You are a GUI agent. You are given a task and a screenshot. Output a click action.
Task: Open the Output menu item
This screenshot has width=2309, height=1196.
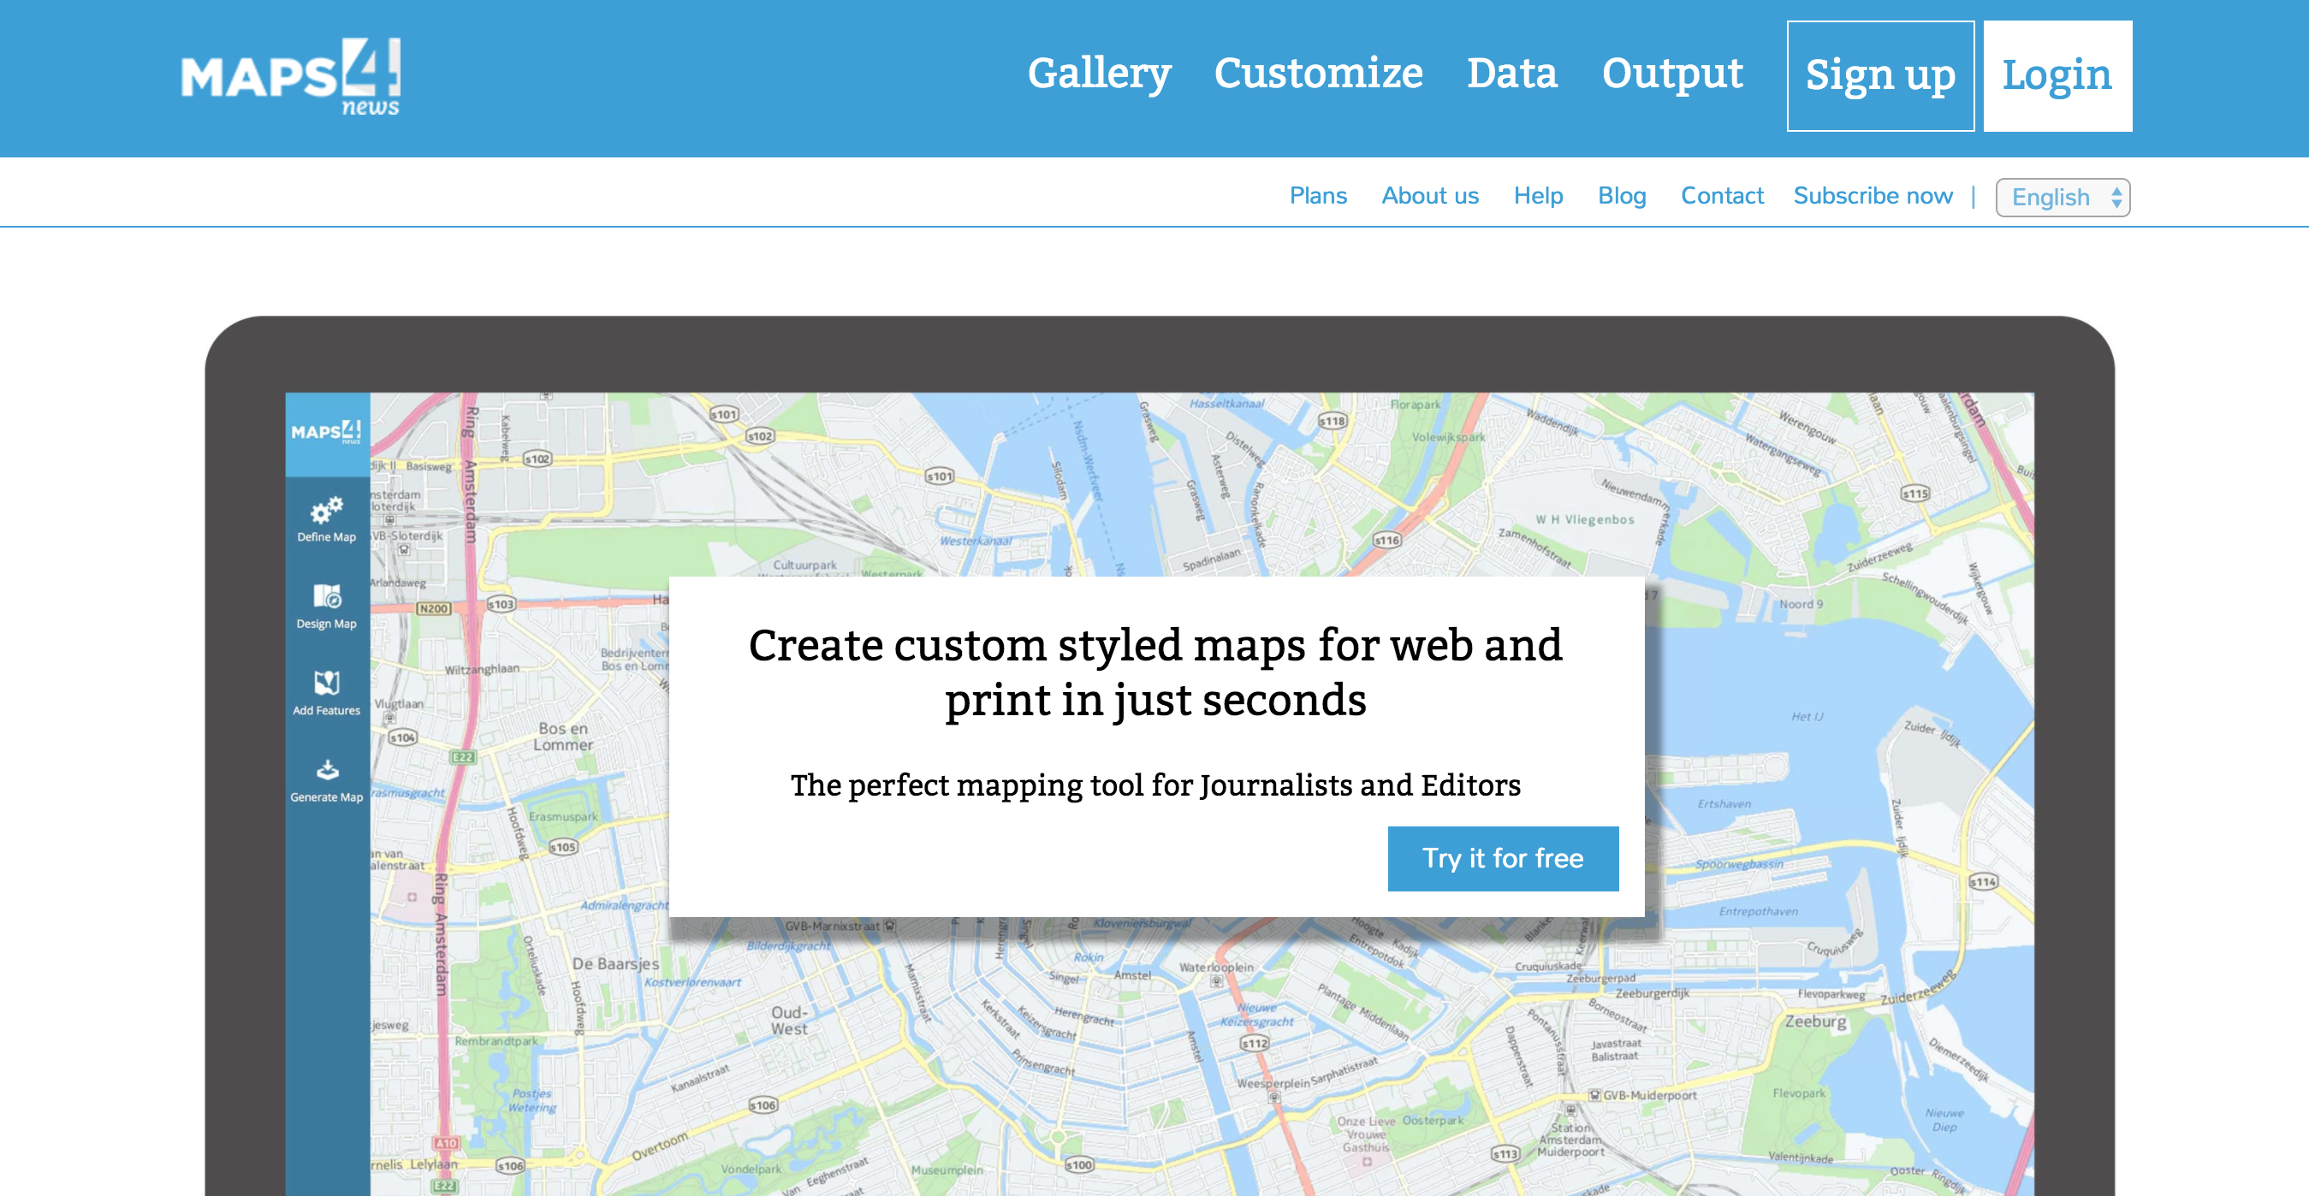click(x=1671, y=74)
